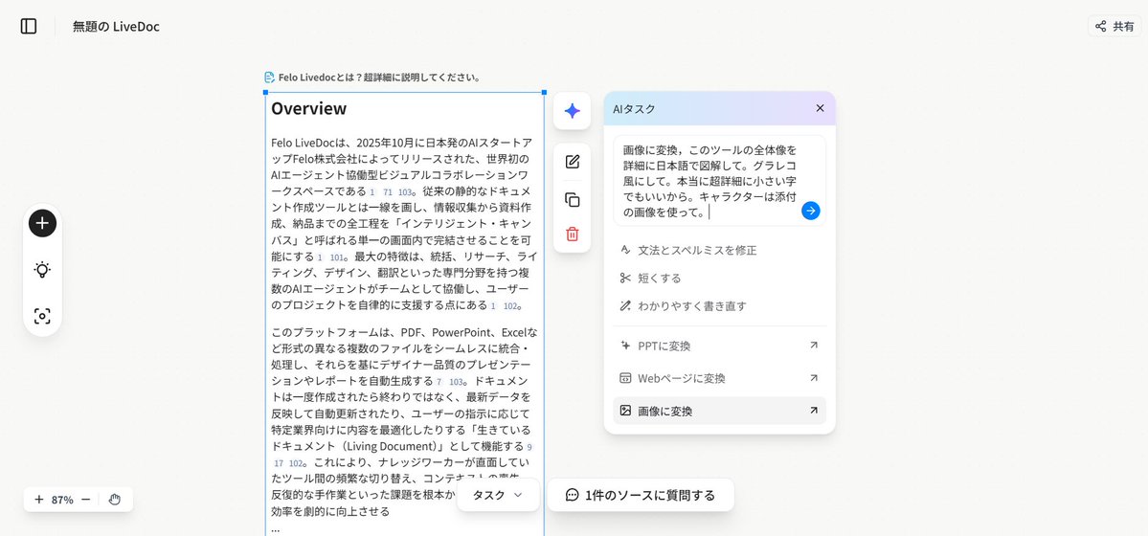
Task: Select PPTに変換 option
Action: coord(720,346)
